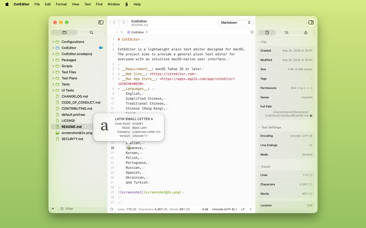Open the Text menu

point(87,4)
